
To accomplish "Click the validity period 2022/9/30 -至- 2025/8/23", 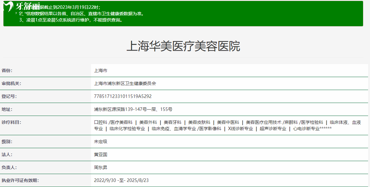I will pyautogui.click(x=121, y=181).
